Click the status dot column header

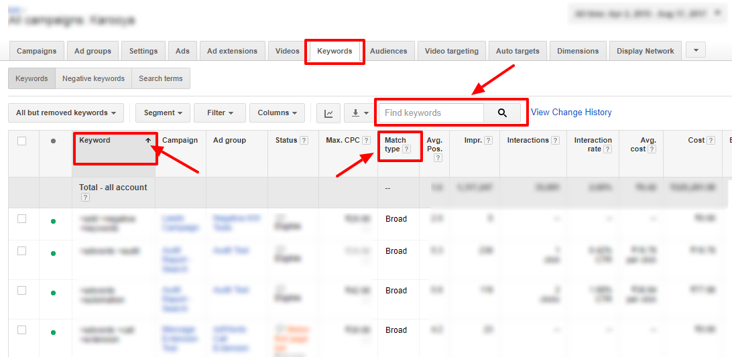click(53, 141)
